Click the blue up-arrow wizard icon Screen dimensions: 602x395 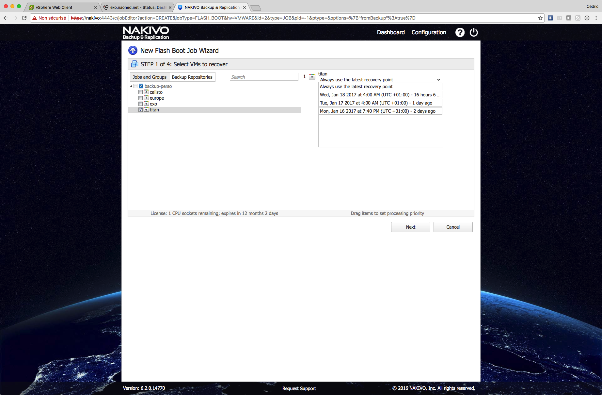pos(133,51)
